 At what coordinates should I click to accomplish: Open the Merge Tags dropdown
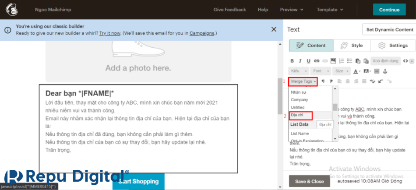303,81
